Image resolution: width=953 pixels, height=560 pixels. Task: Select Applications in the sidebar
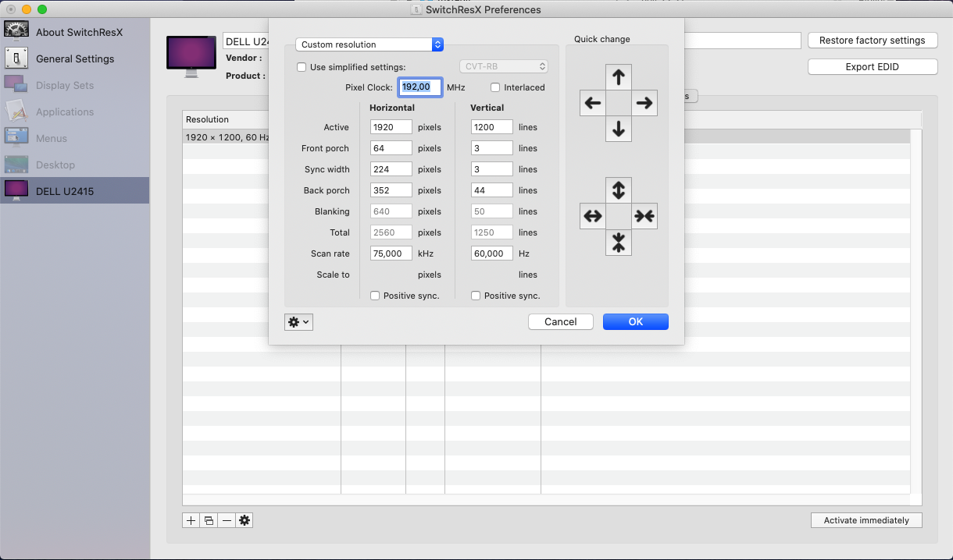(65, 112)
